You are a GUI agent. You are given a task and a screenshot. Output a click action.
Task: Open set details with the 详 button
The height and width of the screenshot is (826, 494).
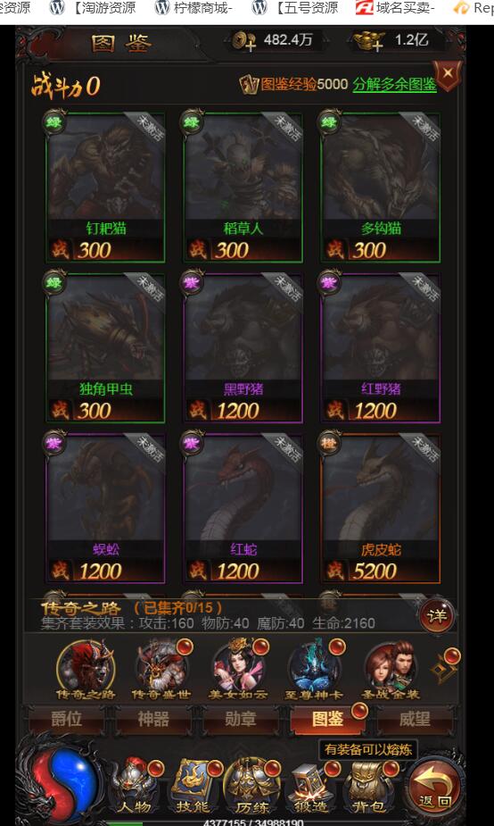[437, 615]
